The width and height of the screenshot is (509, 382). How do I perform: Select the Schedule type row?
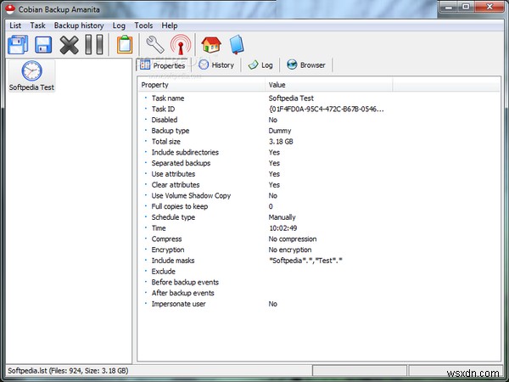319,217
